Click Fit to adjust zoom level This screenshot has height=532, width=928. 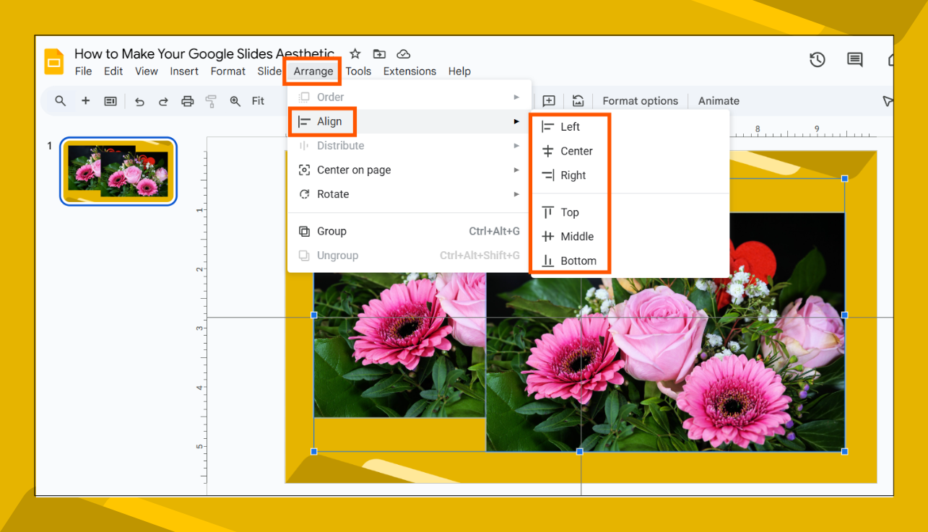[x=257, y=101]
